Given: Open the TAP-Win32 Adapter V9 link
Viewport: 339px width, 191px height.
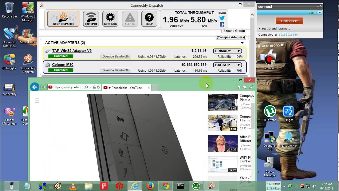Looking at the screenshot, I should pyautogui.click(x=72, y=51).
